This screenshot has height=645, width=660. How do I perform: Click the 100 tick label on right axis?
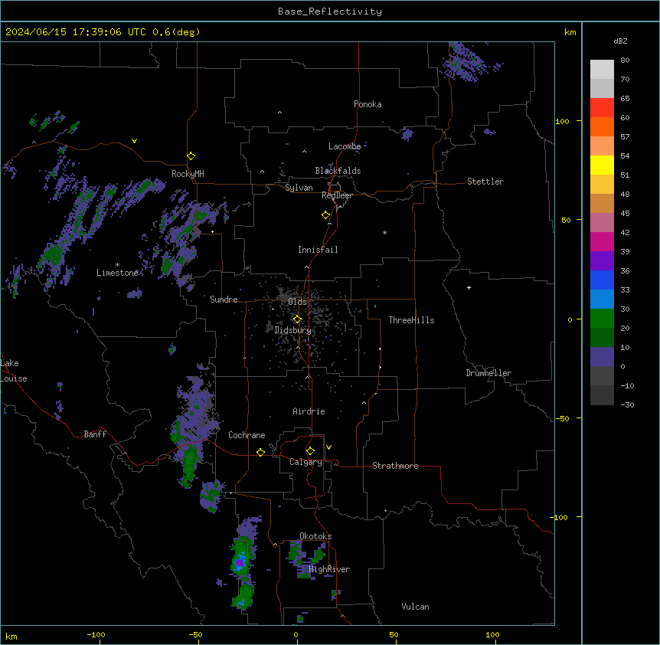pos(562,121)
